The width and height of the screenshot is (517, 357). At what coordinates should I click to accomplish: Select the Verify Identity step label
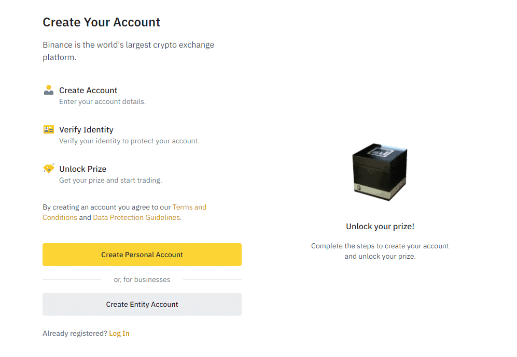tap(86, 129)
